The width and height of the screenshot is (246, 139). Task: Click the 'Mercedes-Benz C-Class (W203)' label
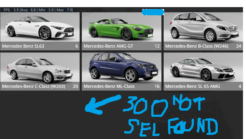click(x=33, y=86)
